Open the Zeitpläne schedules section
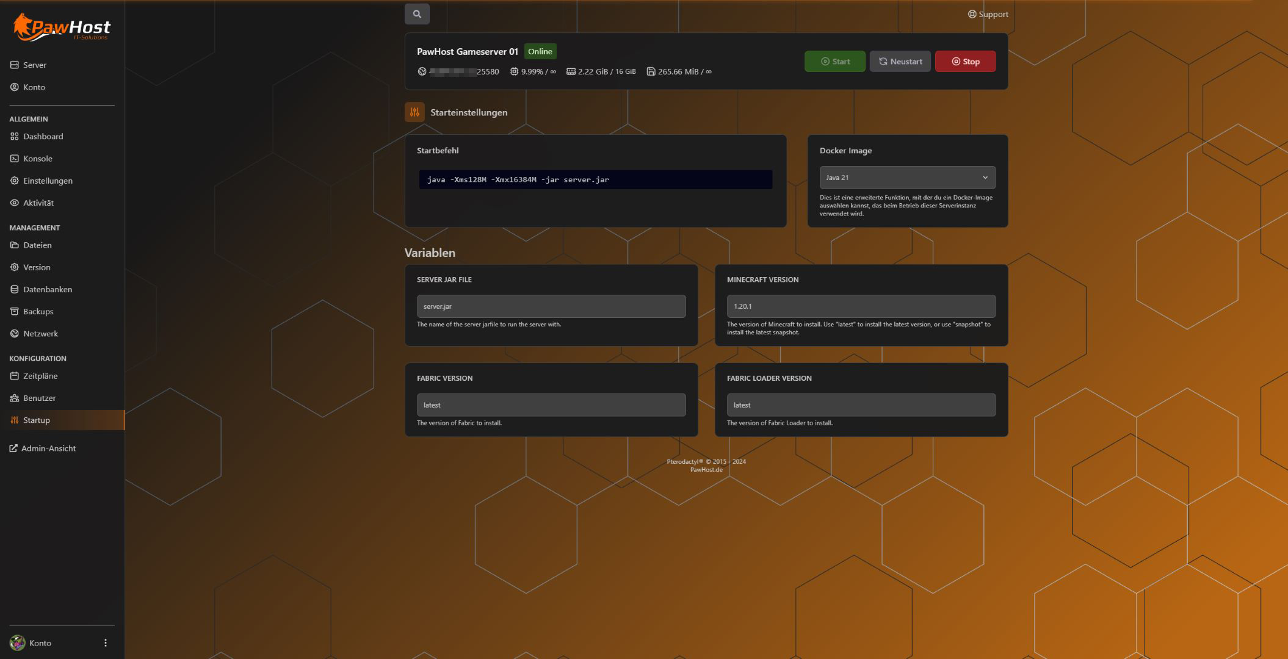 (x=40, y=376)
